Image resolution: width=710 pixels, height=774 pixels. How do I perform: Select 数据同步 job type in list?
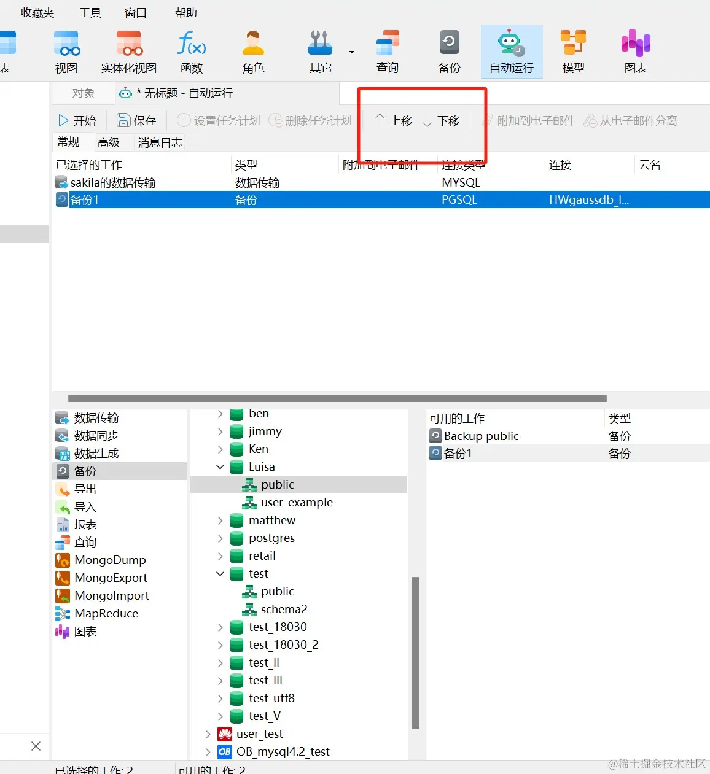coord(120,436)
